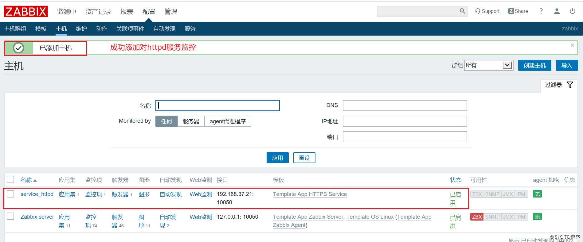The width and height of the screenshot is (583, 242).
Task: Open 监控项 link for service_httpd
Action: pyautogui.click(x=94, y=194)
